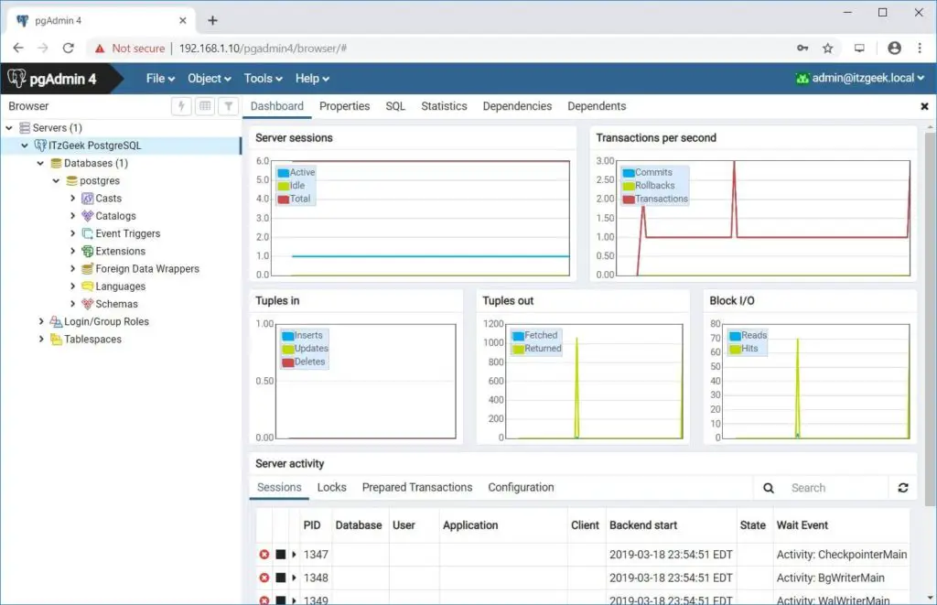Screen dimensions: 937x605
Task: Open the Help menu
Action: click(313, 79)
